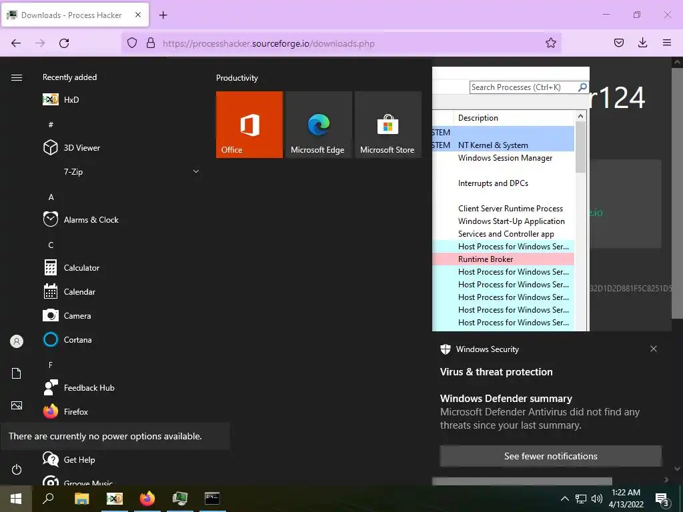Open Documents shortcut in Start sidebar

coord(17,373)
